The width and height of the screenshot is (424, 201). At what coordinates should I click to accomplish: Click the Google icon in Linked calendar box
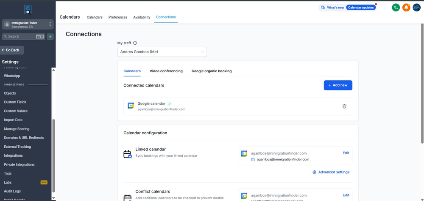click(x=244, y=154)
